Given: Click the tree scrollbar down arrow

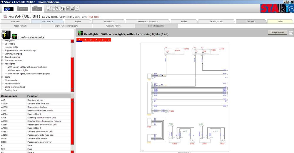Looking at the screenshot, I should coord(72,90).
